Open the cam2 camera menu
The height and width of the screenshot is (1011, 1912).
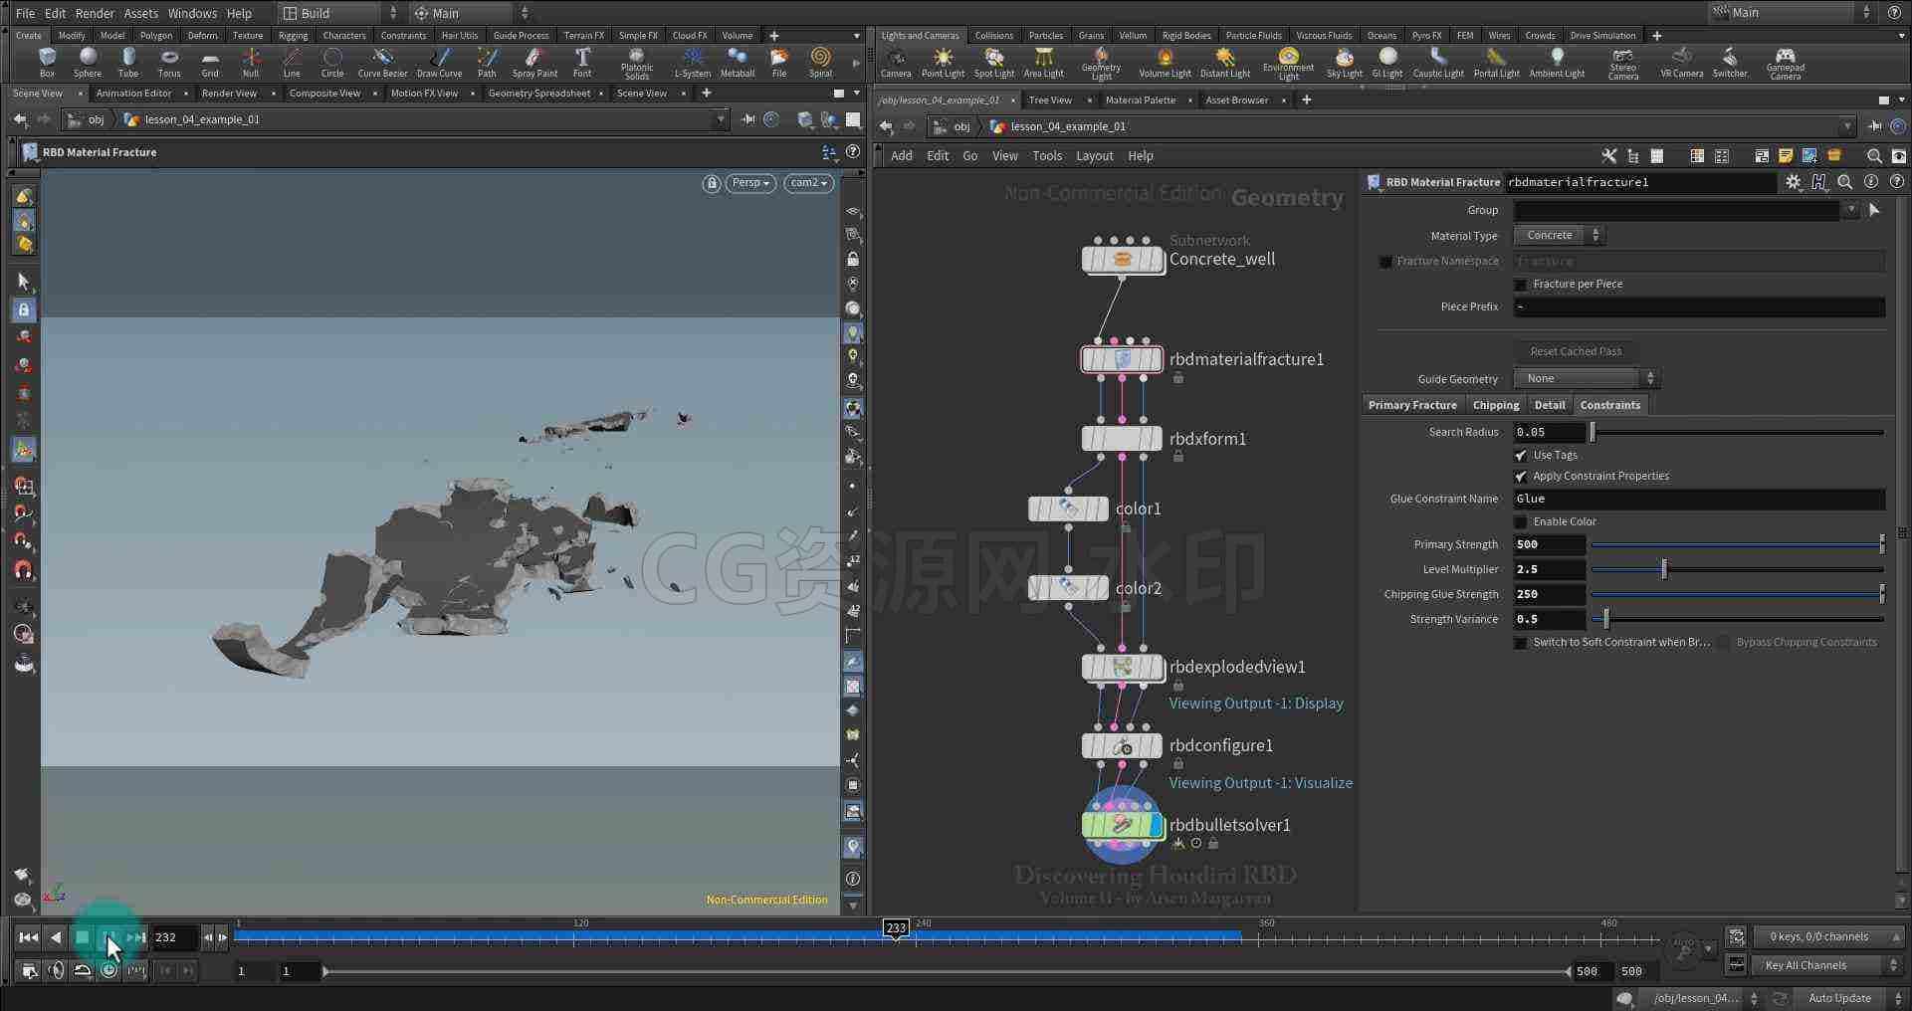(x=808, y=183)
